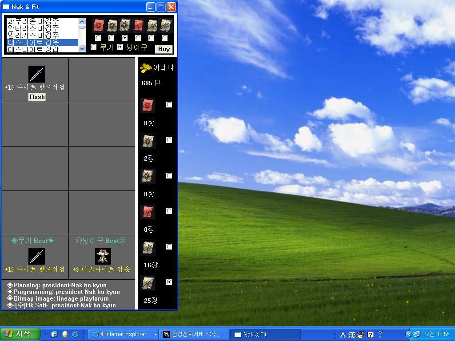
Task: Click the yellow +8 데스나이트 갑옷 label
Action: [x=101, y=270]
